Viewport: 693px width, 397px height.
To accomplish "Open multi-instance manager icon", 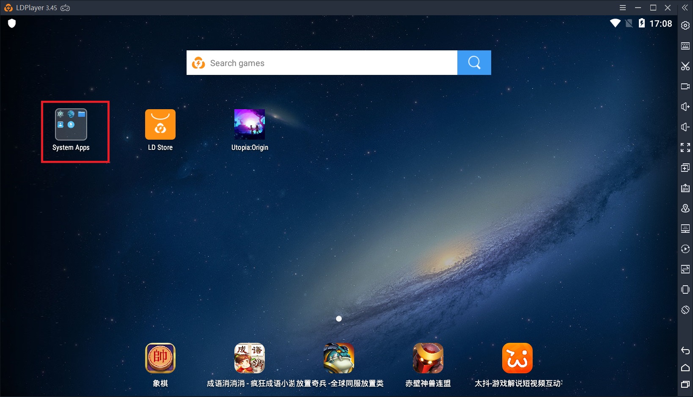I will (x=685, y=168).
